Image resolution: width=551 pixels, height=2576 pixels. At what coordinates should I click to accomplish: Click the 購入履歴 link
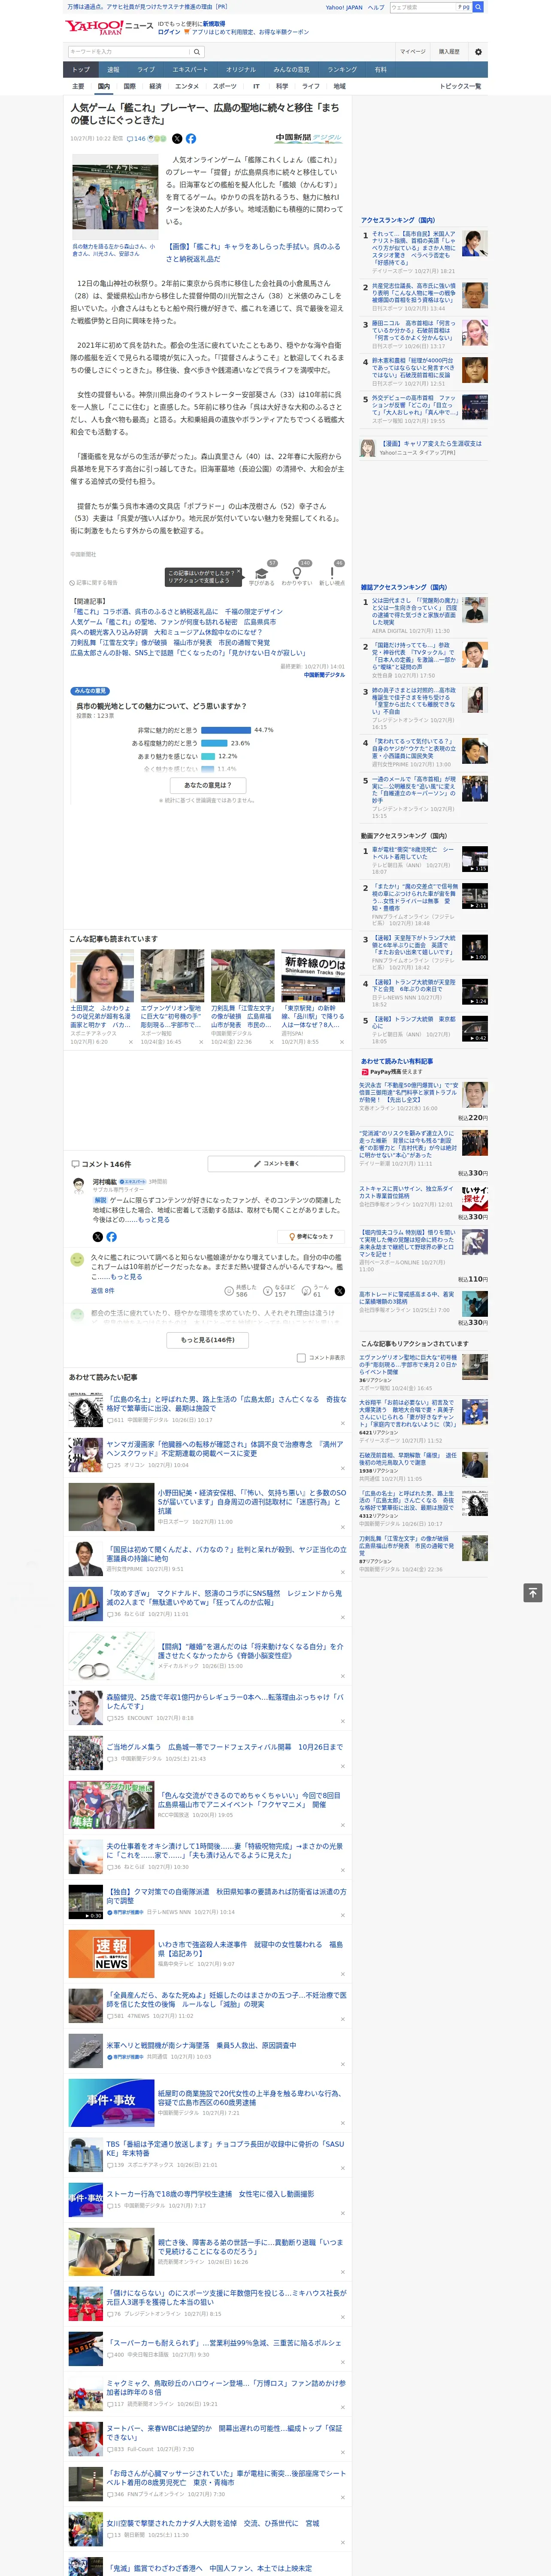[449, 52]
